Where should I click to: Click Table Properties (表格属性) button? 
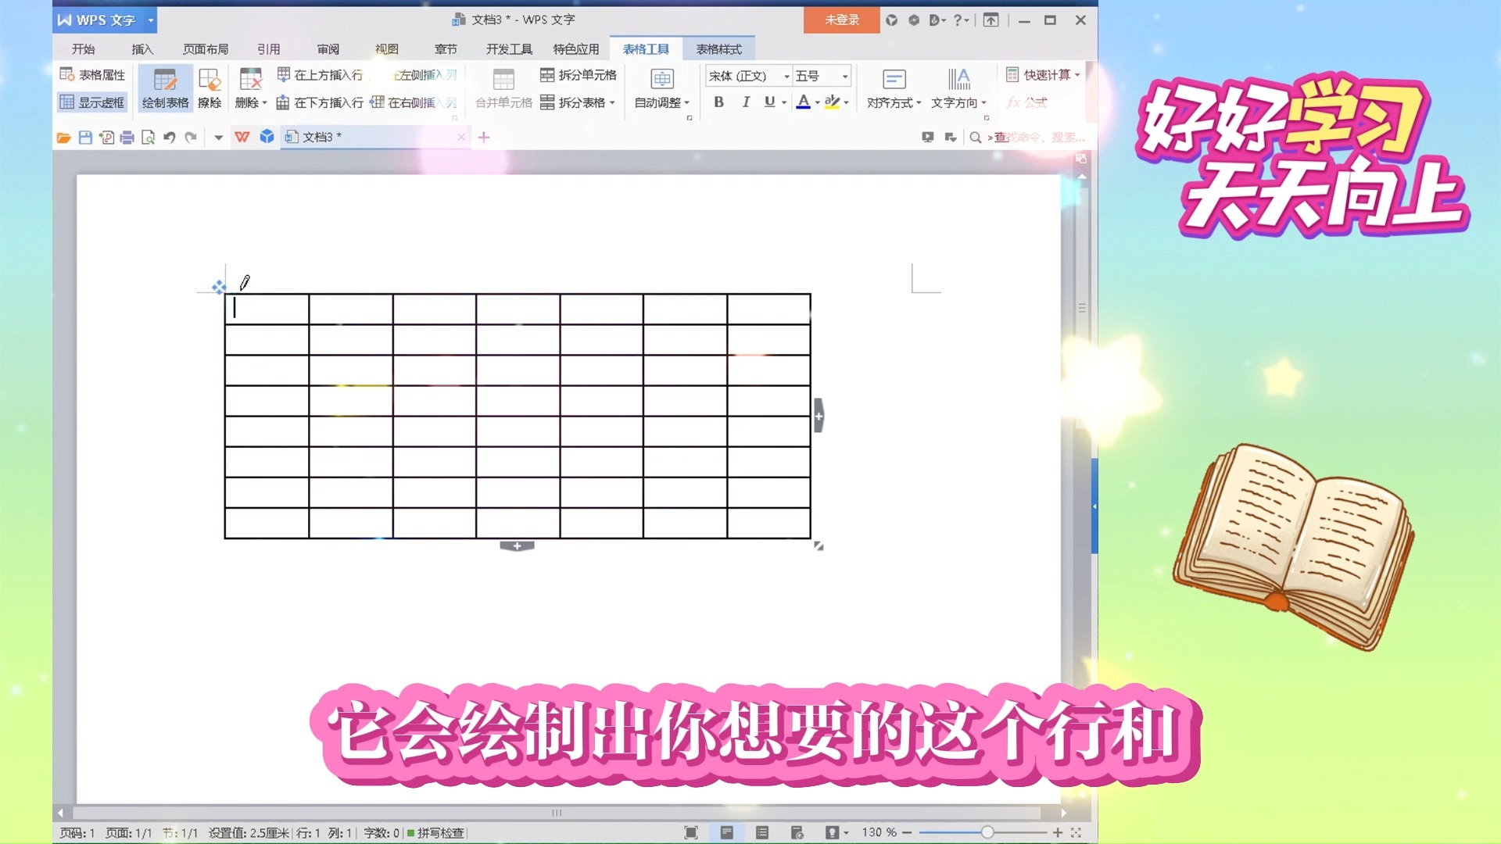click(x=92, y=75)
